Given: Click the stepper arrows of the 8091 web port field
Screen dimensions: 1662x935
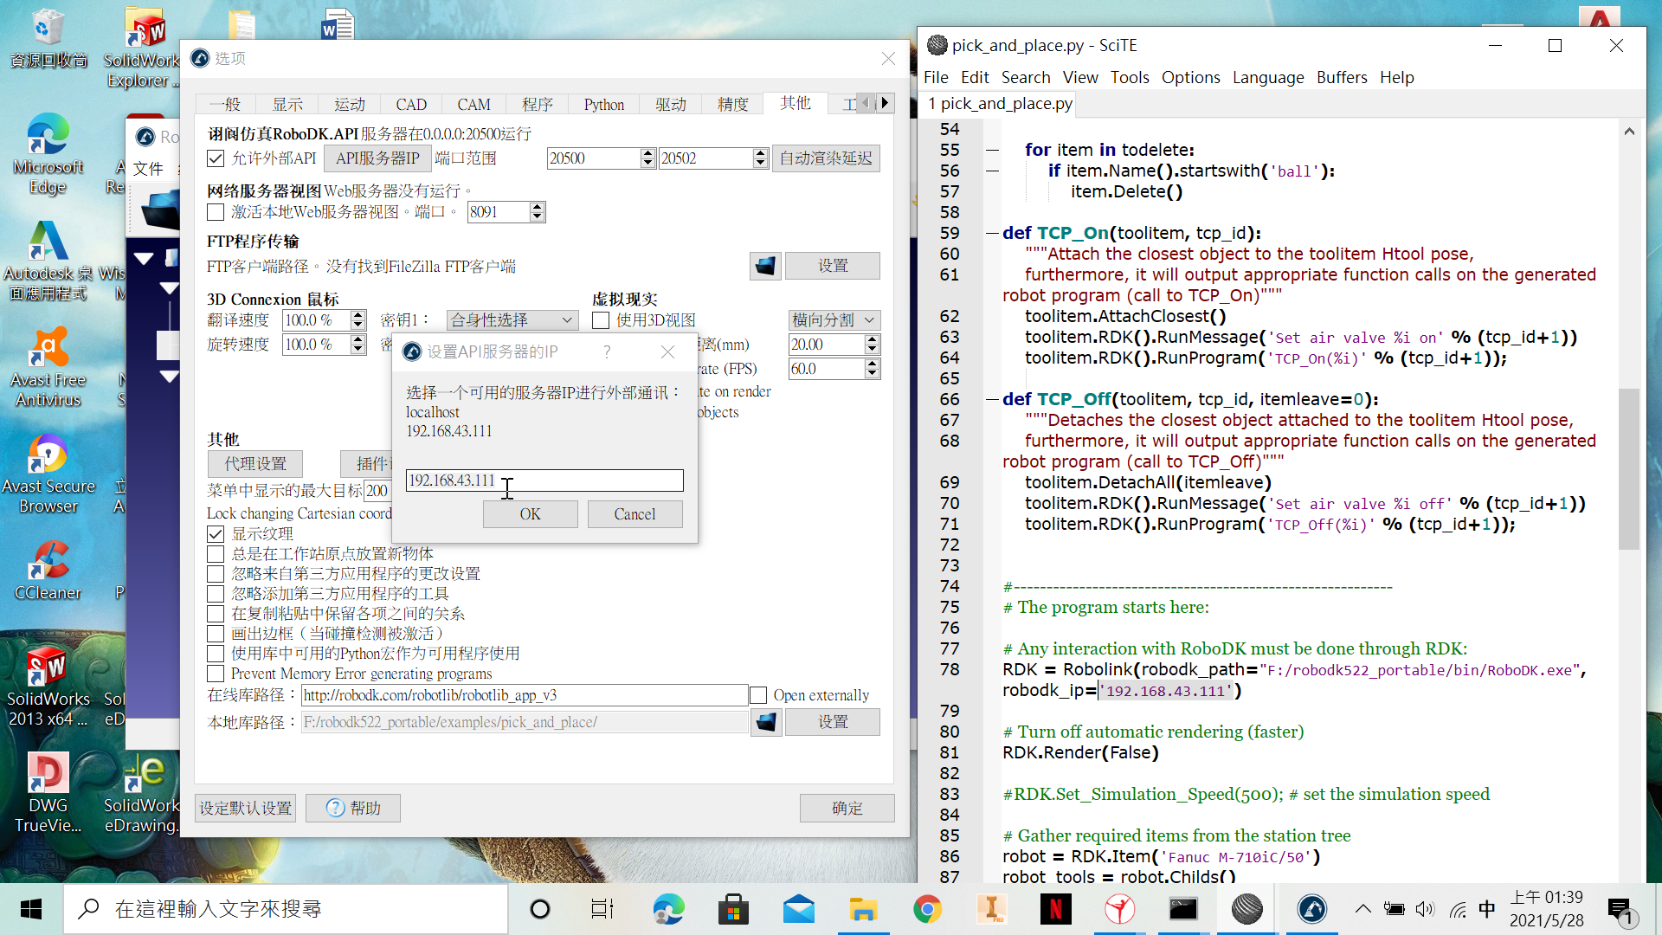Looking at the screenshot, I should coord(537,212).
